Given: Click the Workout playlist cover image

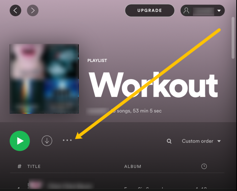Looking at the screenshot, I should (x=44, y=78).
